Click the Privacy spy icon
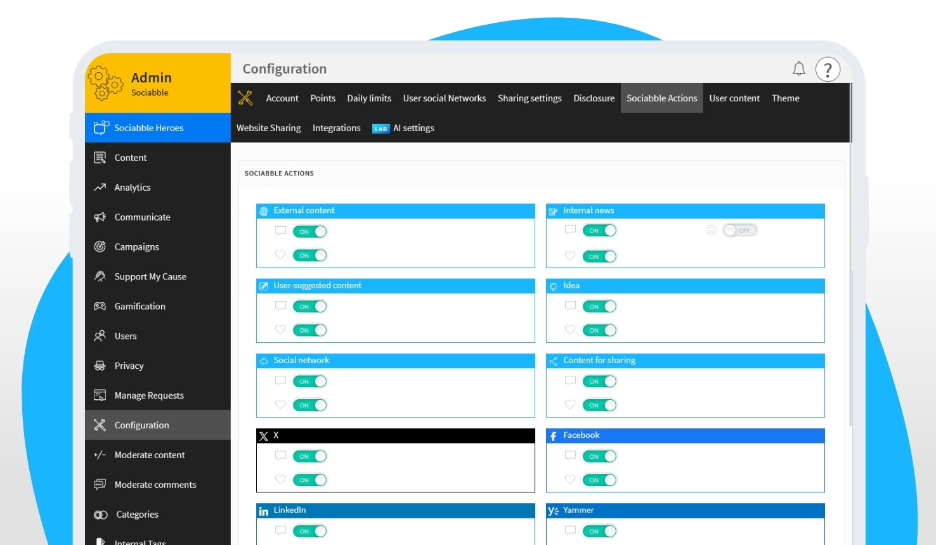The image size is (936, 545). pyautogui.click(x=100, y=366)
